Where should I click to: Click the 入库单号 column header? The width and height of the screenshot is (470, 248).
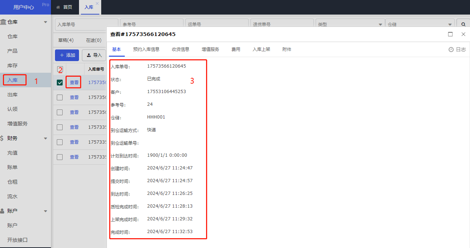point(96,69)
